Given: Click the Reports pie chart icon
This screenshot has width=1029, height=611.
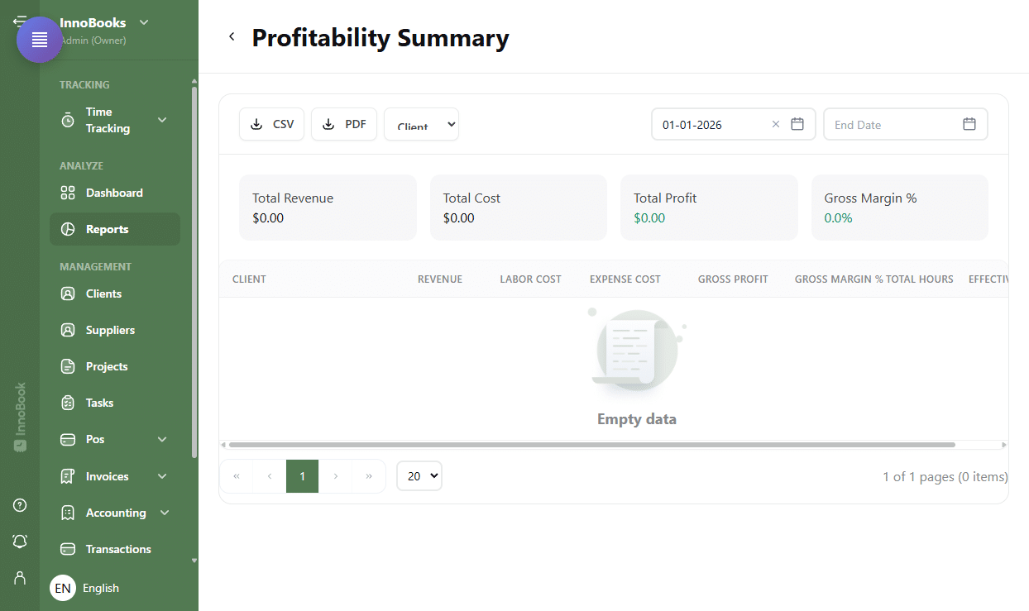Looking at the screenshot, I should point(68,229).
